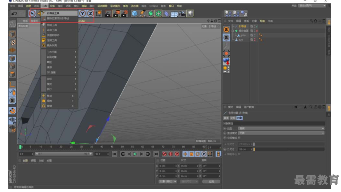341x192 pixels.
Task: Click the radio circle beside 类型
Action: (225, 128)
